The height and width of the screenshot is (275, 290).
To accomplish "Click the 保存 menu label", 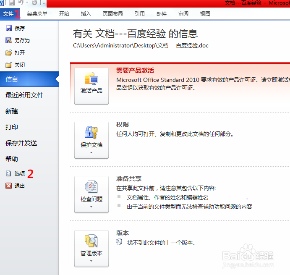I will (x=20, y=28).
